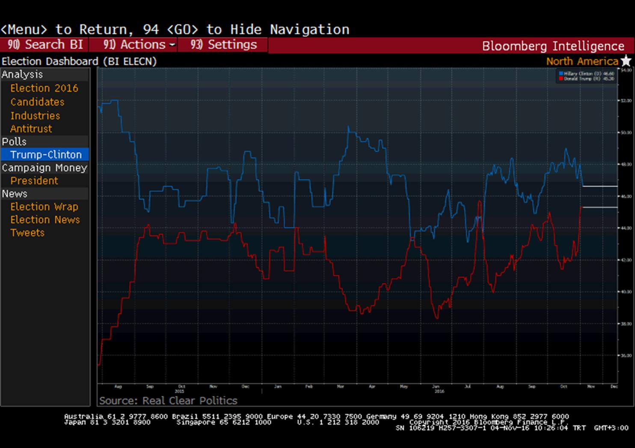Click the 46.00 y-axis label
Viewport: 635px width, 448px height.
[x=626, y=196]
